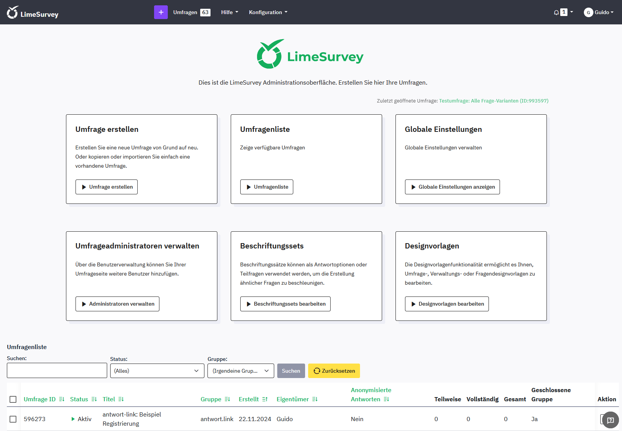Click the yellow Zurücksetzen button
The image size is (622, 431).
pyautogui.click(x=334, y=371)
